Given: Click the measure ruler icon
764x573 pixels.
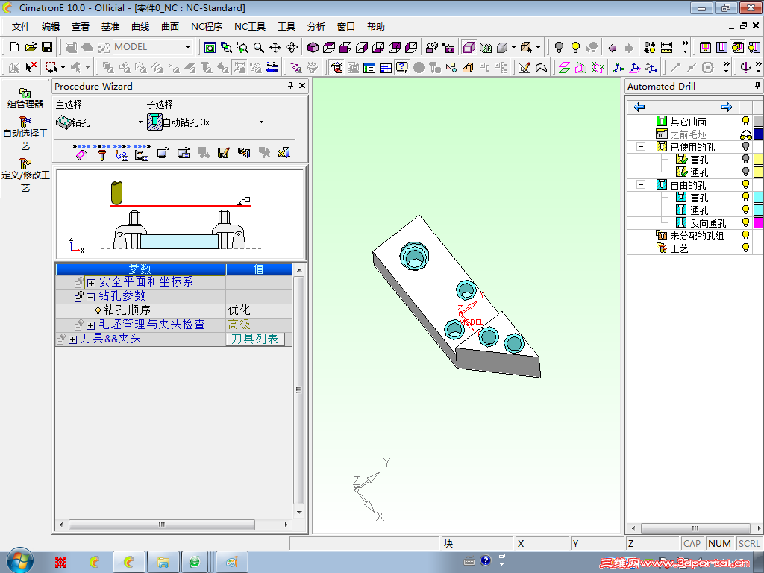Looking at the screenshot, I should pos(666,47).
